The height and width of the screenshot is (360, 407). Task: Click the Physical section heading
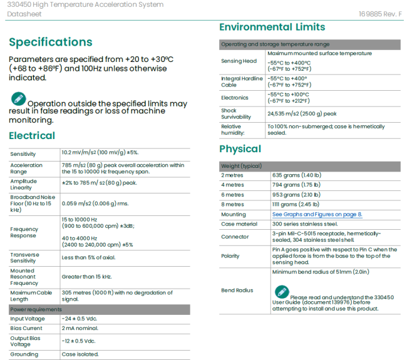pos(240,149)
